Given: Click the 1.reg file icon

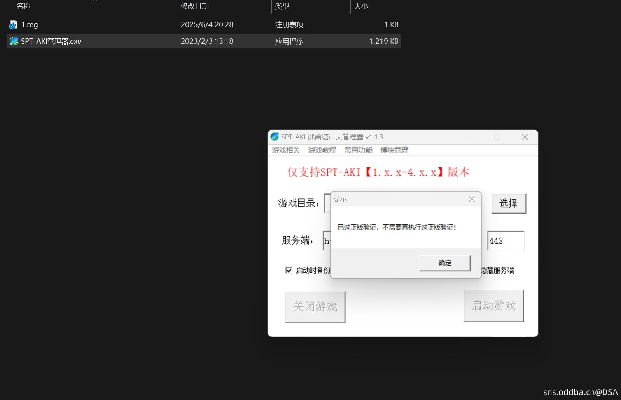Looking at the screenshot, I should tap(13, 24).
